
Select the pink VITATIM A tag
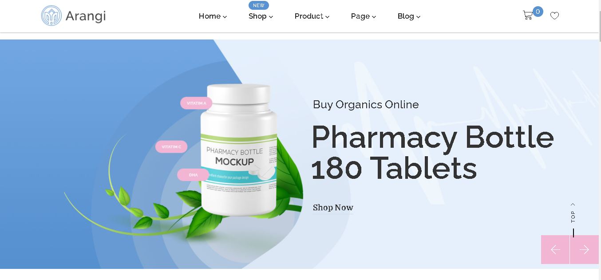196,103
